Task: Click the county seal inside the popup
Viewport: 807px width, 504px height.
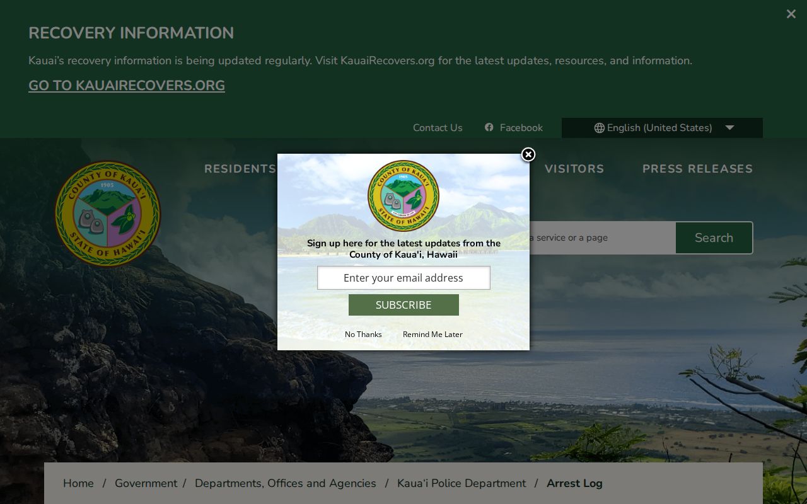Action: 403,196
